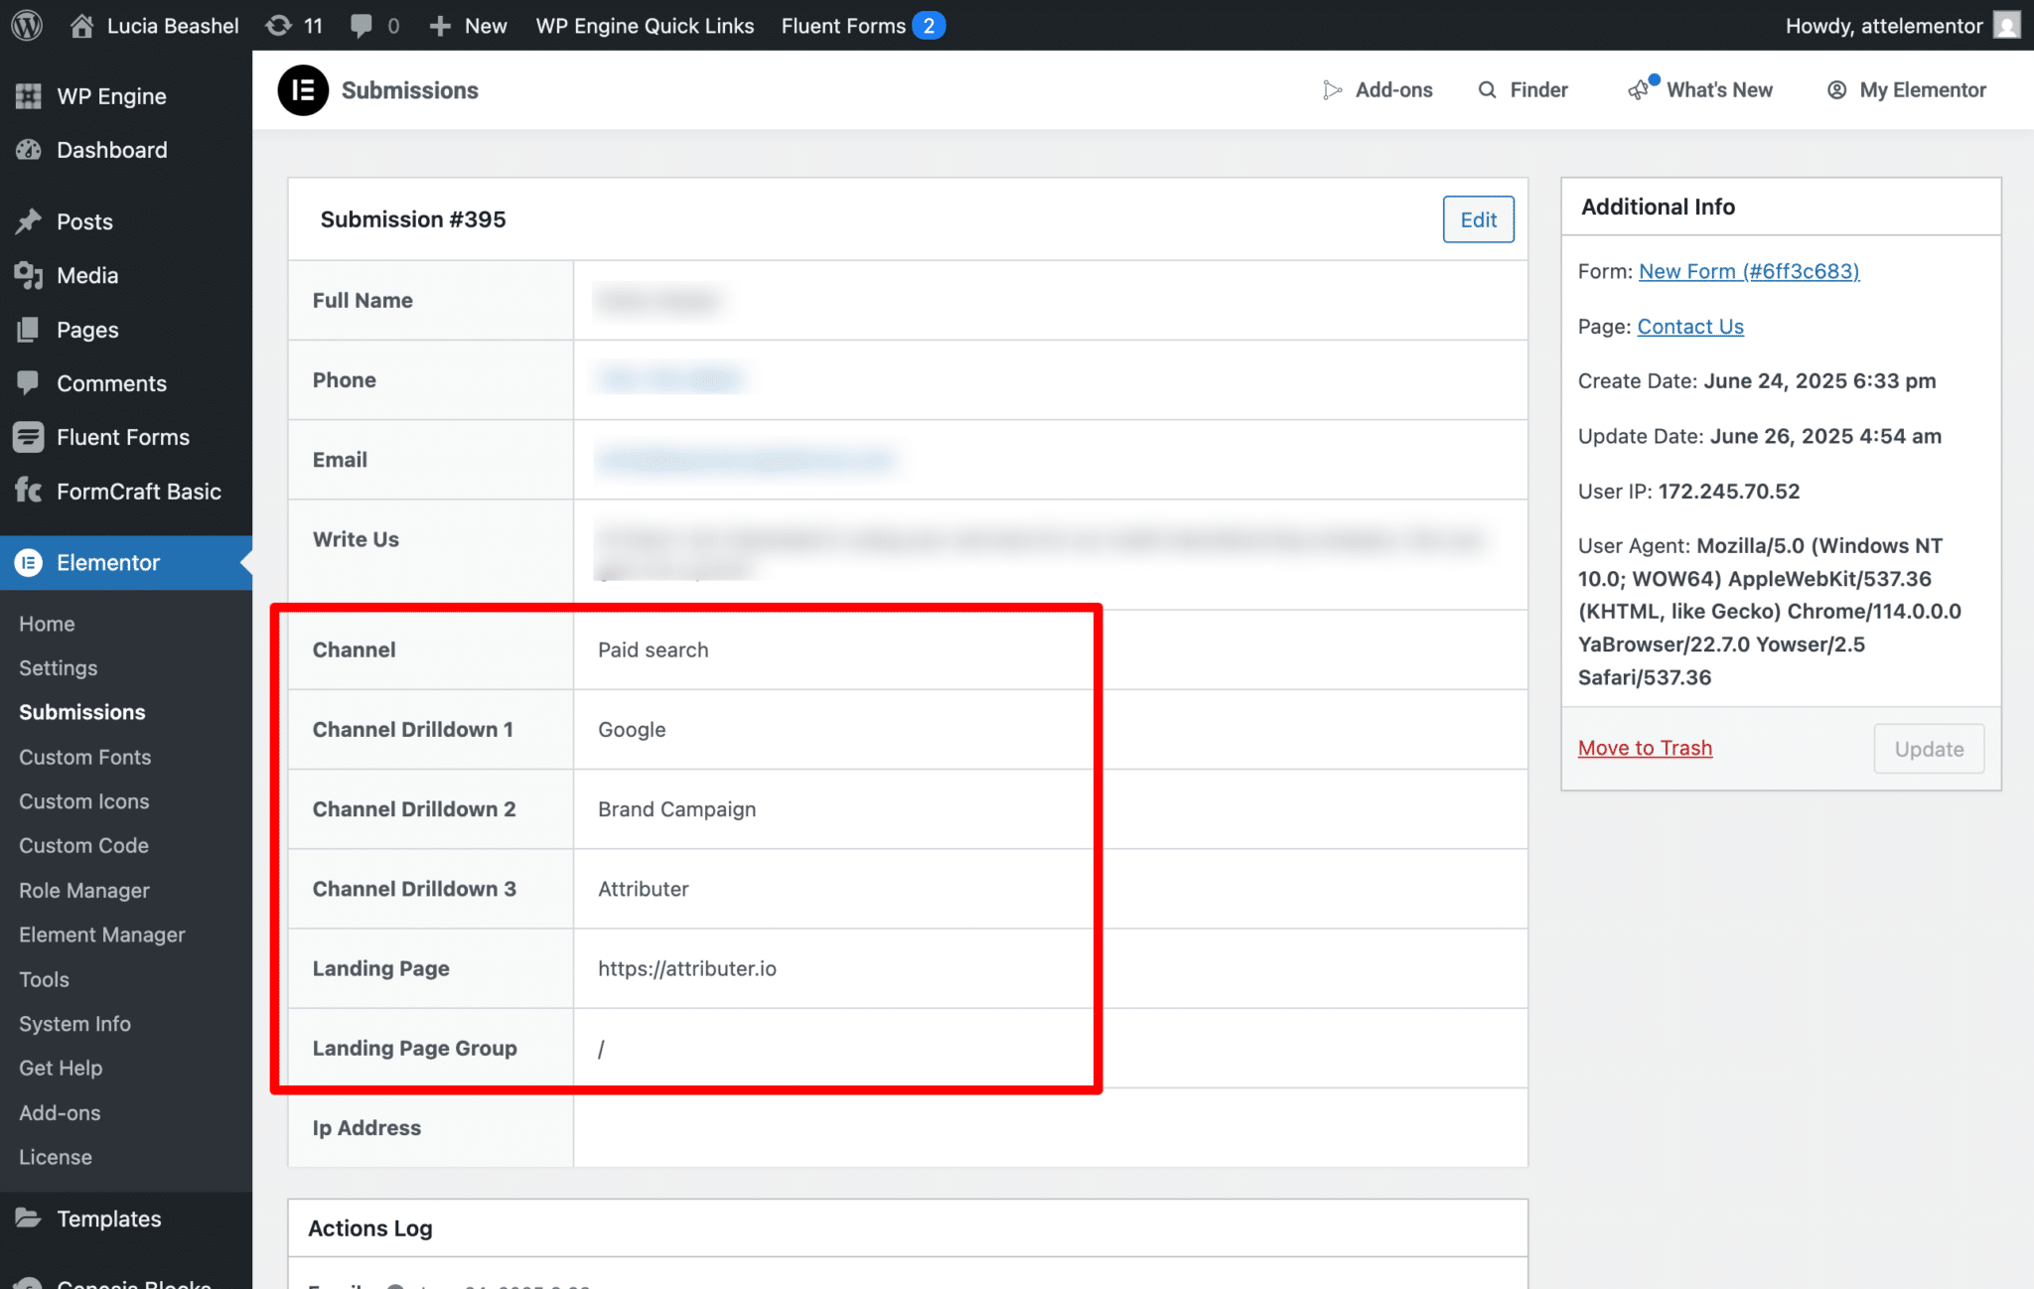The height and width of the screenshot is (1289, 2034).
Task: Click the updates icon showing 11
Action: pos(279,25)
